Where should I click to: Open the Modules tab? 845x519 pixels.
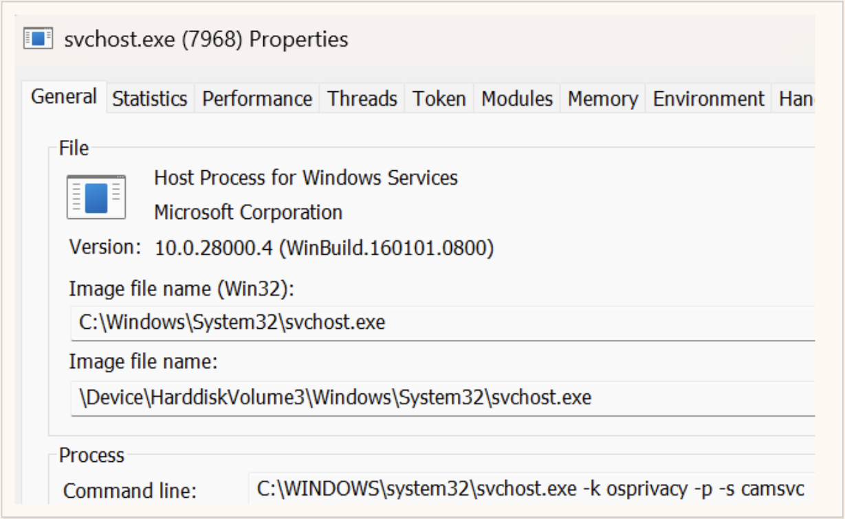[x=517, y=99]
